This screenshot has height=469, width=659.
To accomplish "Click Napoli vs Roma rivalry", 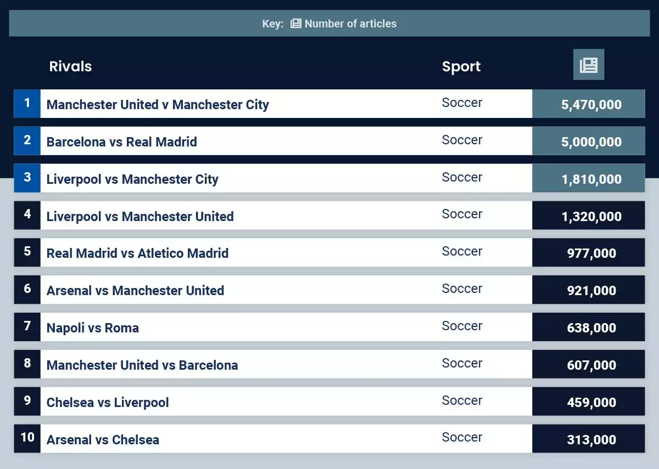I will click(x=93, y=328).
